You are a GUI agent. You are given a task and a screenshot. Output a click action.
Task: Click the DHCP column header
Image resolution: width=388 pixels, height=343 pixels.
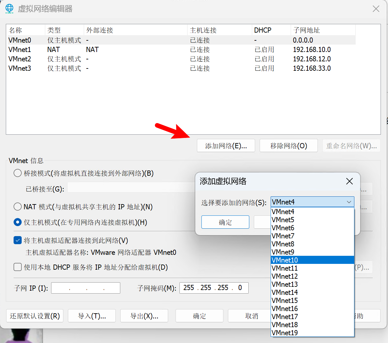271,30
